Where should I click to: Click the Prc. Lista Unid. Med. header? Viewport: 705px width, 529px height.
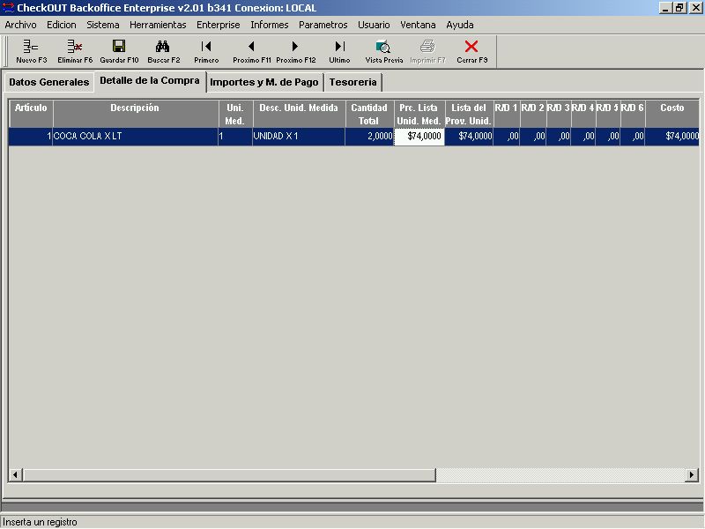coord(419,114)
